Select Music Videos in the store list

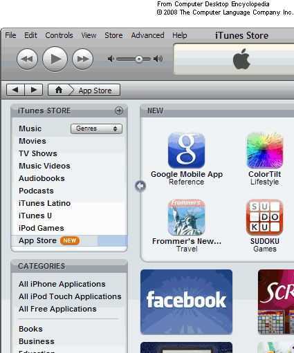pos(44,166)
